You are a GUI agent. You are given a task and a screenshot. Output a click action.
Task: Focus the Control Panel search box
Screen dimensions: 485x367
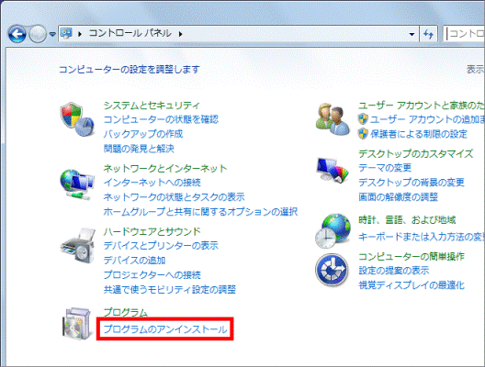pos(464,33)
